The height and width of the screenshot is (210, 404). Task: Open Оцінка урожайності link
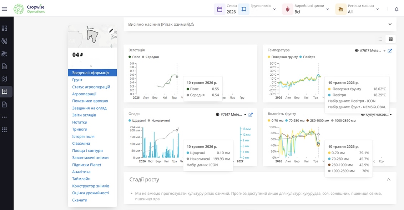click(x=90, y=193)
